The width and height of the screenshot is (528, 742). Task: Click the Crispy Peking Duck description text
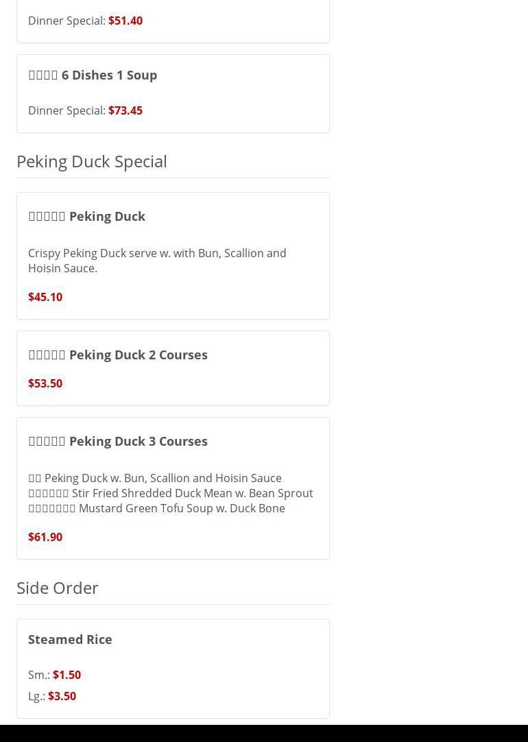click(157, 261)
